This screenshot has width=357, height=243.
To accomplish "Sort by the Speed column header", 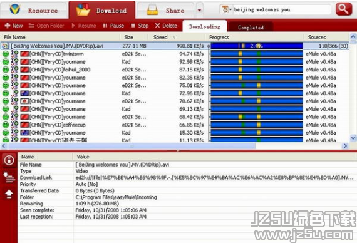I will pyautogui.click(x=160, y=37).
